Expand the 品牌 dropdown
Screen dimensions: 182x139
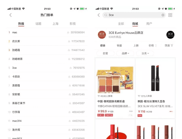125,53
